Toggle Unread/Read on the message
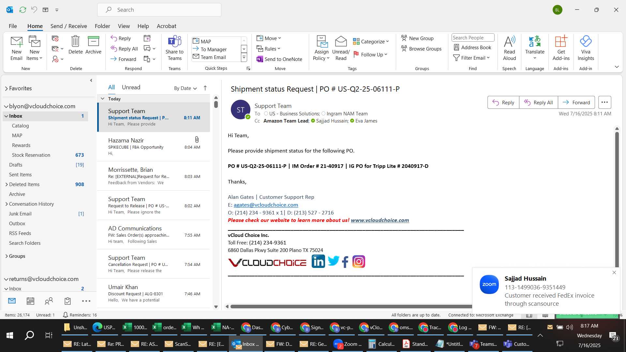 (x=341, y=48)
